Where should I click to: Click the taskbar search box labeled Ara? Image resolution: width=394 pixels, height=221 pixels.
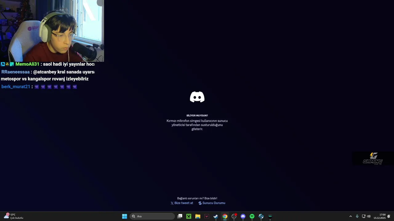pos(152,216)
